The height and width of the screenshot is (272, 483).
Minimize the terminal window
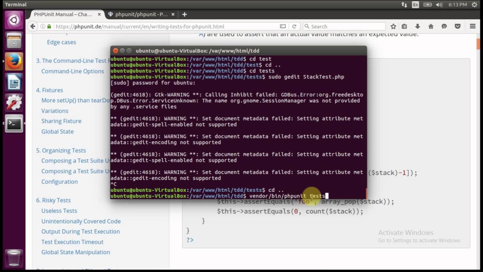(122, 51)
